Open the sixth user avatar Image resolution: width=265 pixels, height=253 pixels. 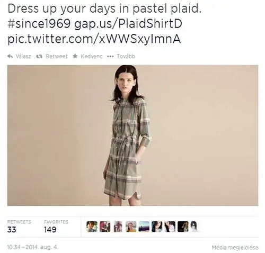click(157, 227)
